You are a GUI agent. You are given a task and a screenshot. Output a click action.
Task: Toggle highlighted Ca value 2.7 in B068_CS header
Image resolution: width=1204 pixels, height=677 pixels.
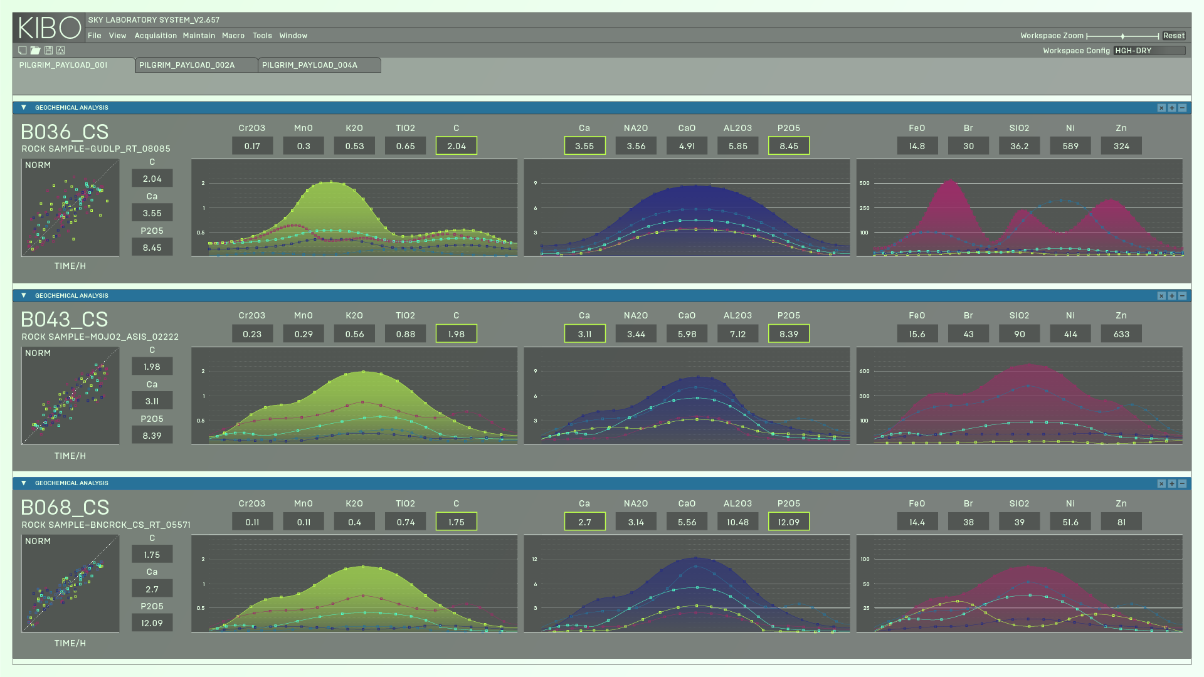click(584, 522)
